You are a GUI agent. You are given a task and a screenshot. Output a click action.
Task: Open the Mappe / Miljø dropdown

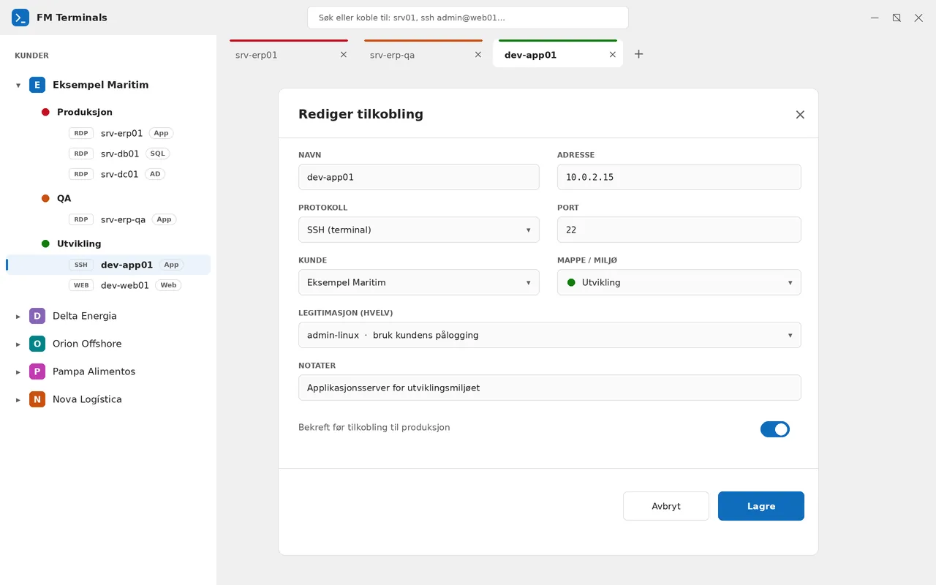[679, 282]
